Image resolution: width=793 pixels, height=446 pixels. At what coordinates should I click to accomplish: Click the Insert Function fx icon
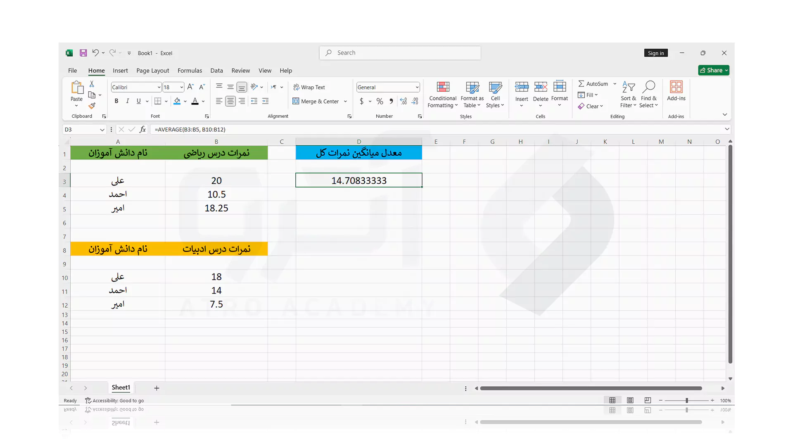click(142, 129)
